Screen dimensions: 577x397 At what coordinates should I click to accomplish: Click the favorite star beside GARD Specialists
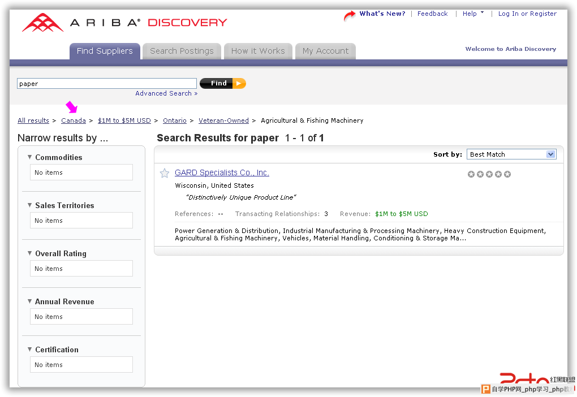pyautogui.click(x=165, y=173)
